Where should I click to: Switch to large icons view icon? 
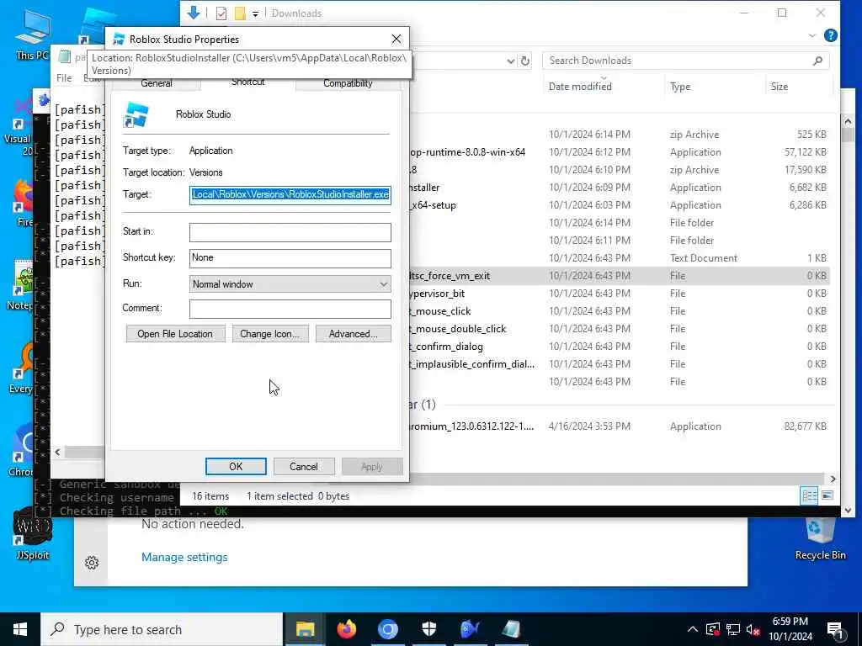(827, 495)
